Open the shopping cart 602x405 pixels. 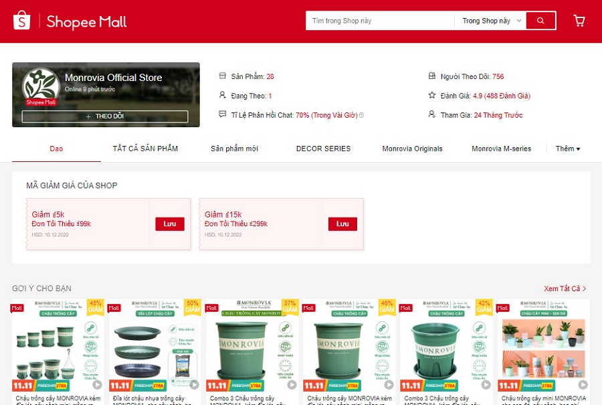(579, 21)
